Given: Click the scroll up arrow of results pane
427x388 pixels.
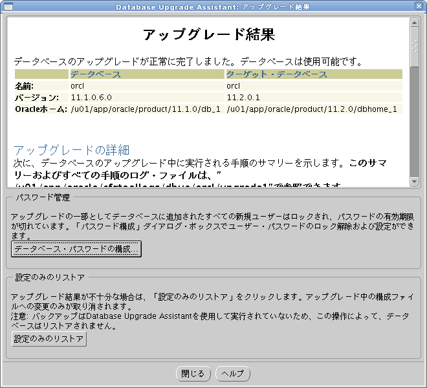Looking at the screenshot, I should 414,23.
